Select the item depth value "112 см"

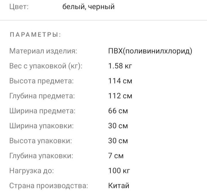[x=120, y=96]
